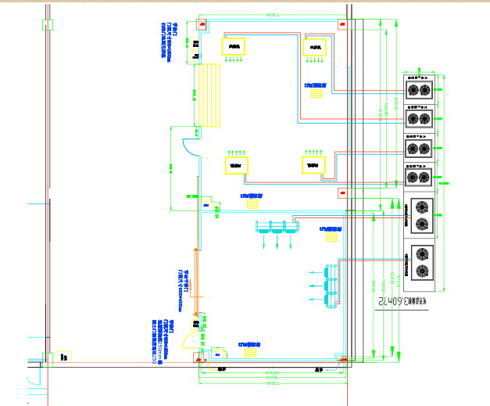Select the top-left yellow equipment box
Image resolution: width=490 pixels, height=406 pixels.
pos(234,47)
